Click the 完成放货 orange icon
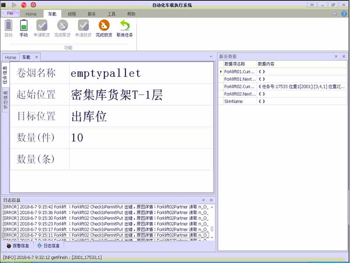 (104, 25)
